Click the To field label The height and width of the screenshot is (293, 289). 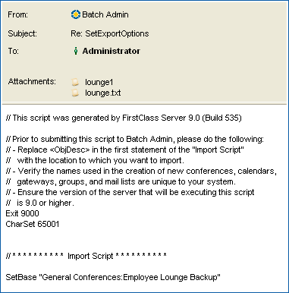pyautogui.click(x=13, y=51)
